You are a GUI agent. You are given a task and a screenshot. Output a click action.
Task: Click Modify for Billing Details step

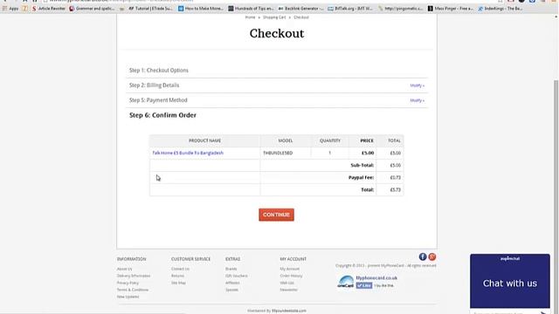[417, 85]
